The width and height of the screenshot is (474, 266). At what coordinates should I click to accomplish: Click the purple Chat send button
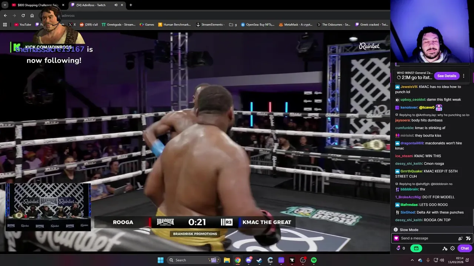(x=465, y=248)
